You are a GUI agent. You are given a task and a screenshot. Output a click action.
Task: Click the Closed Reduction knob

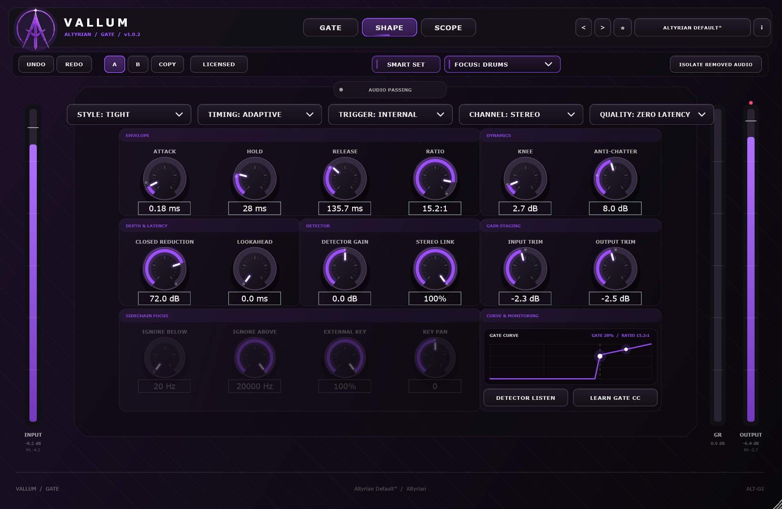click(164, 269)
